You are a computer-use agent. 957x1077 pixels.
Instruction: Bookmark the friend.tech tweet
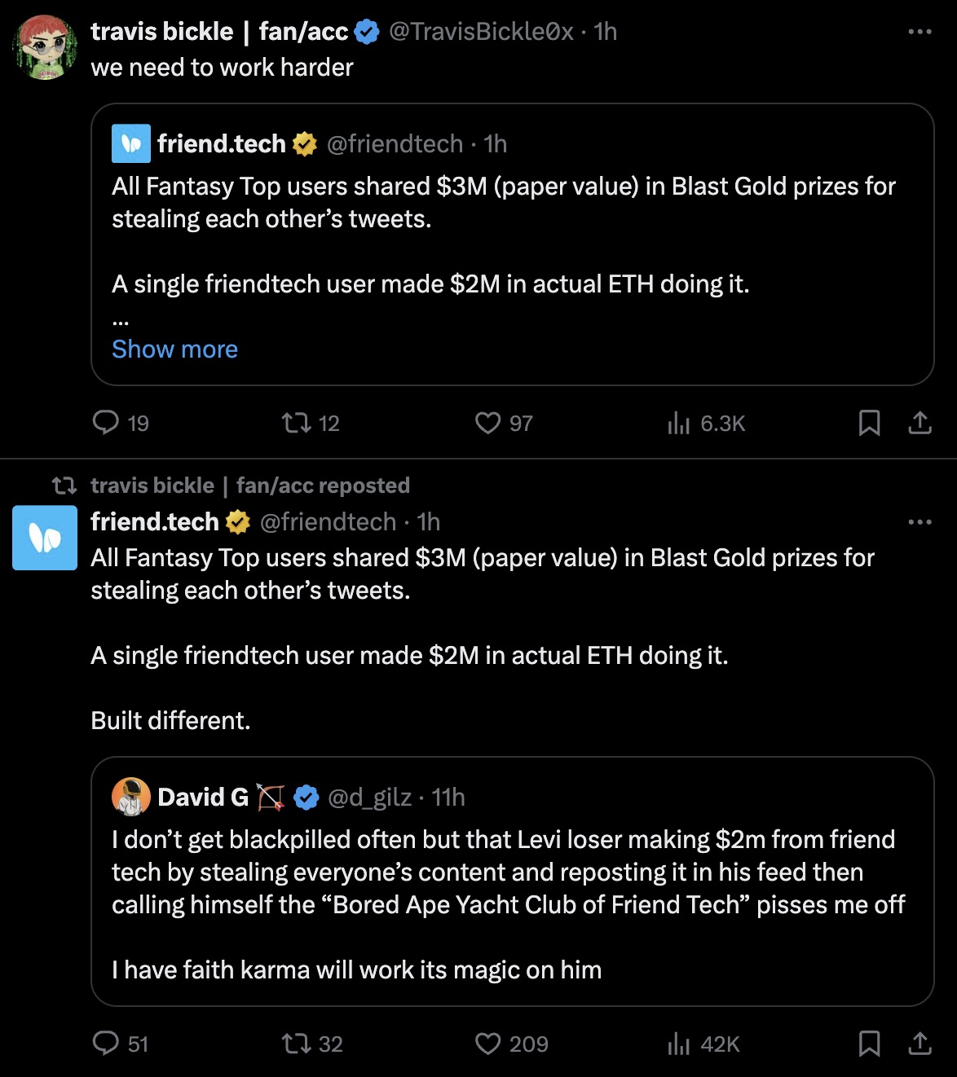(869, 1044)
